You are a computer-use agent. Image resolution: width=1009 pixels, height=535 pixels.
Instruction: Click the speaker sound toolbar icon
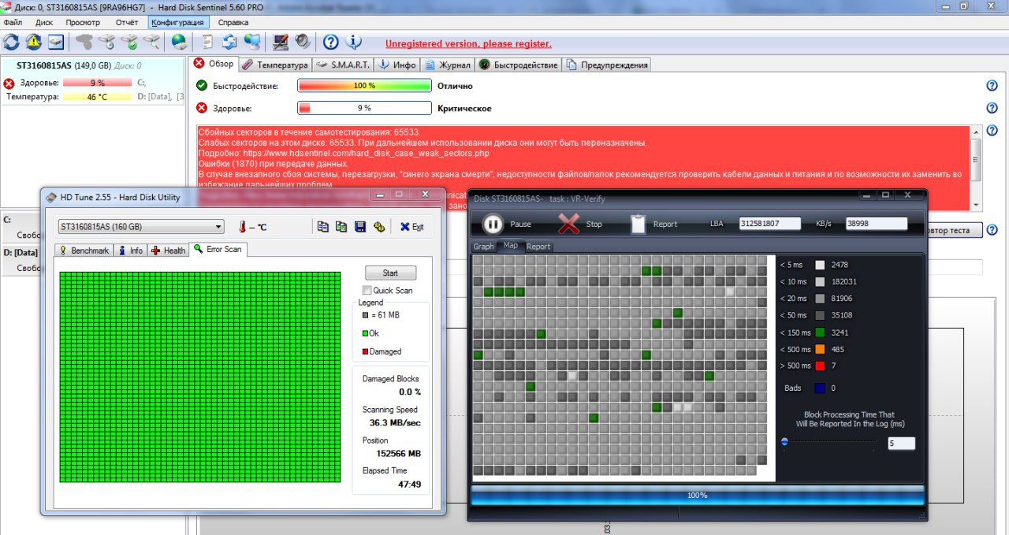click(303, 42)
